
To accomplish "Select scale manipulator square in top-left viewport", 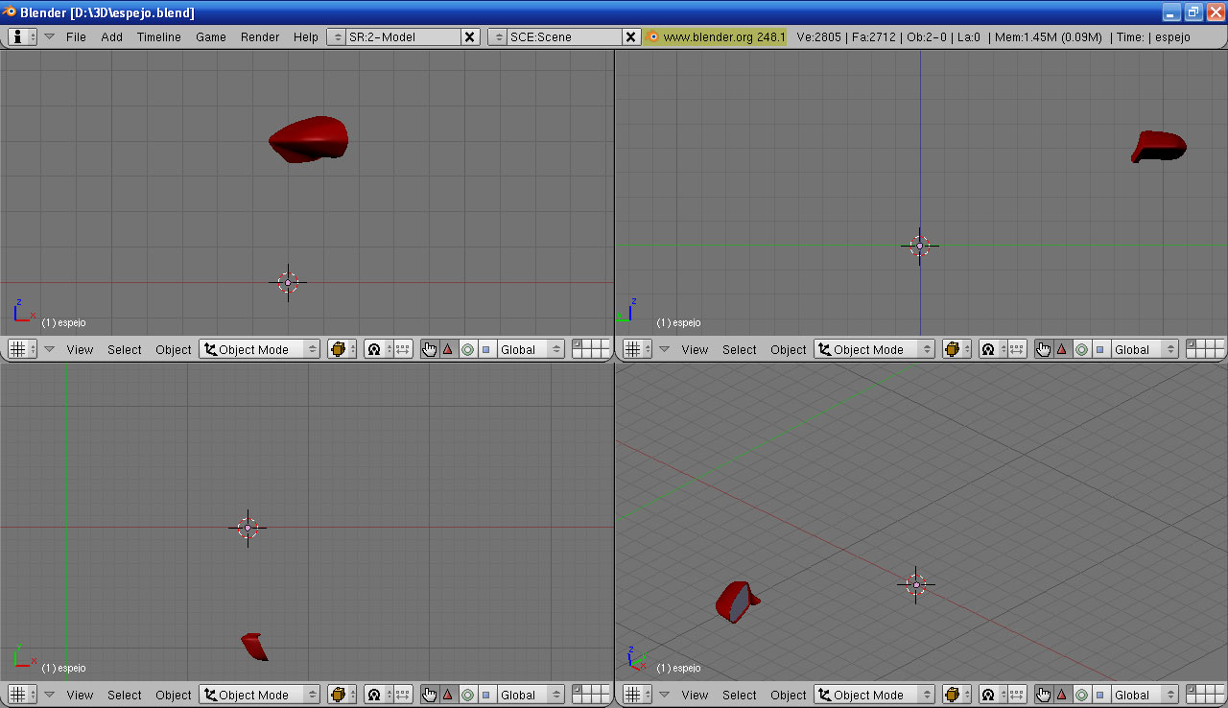I will [x=486, y=349].
